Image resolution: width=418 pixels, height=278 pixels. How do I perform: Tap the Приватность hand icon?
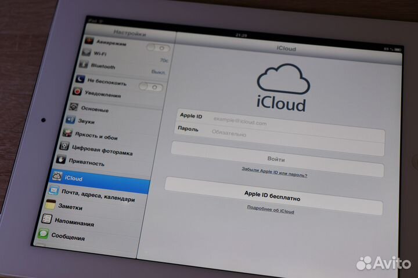(x=61, y=159)
